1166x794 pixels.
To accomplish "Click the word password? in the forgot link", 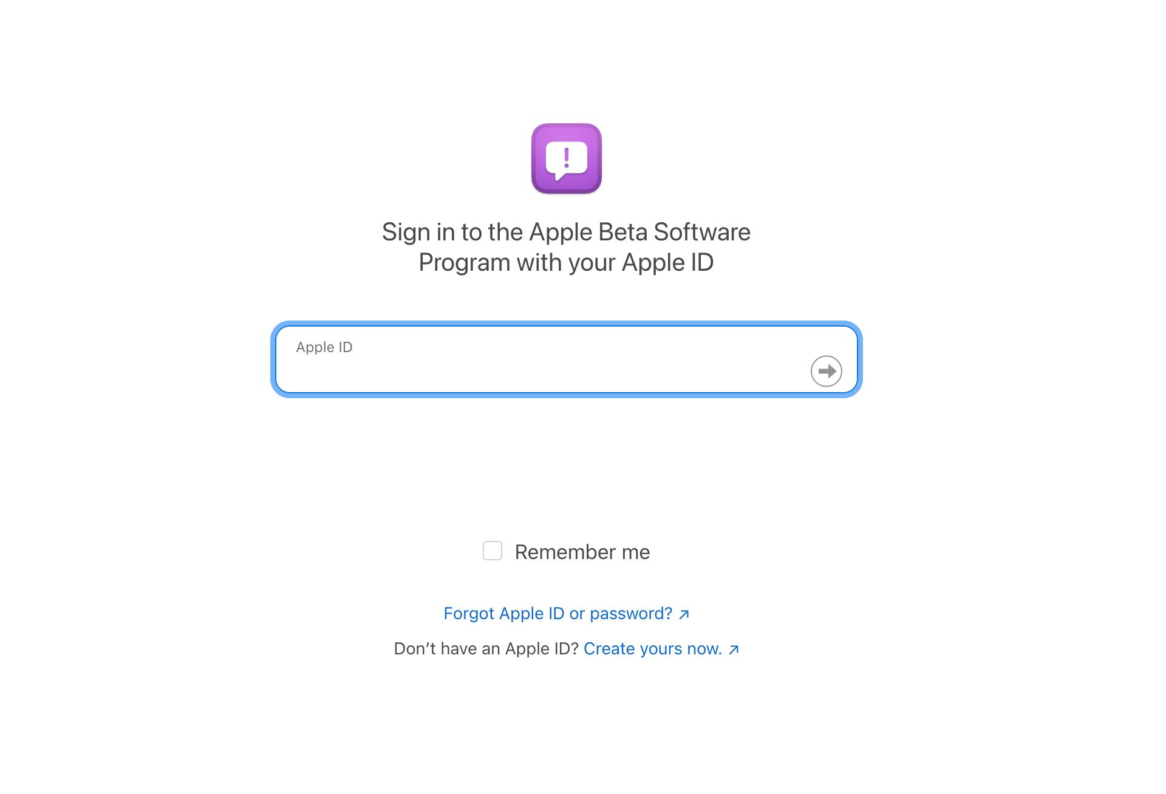I will pos(631,614).
